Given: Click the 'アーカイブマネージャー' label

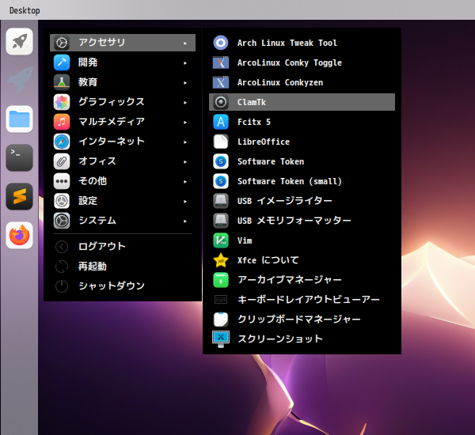Looking at the screenshot, I should coord(290,280).
